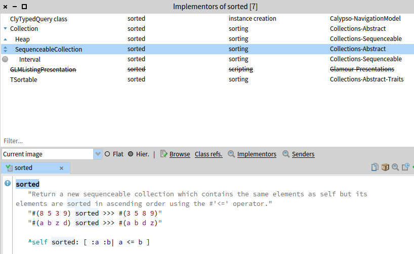414x254 pixels.
Task: Select the Interval row
Action: click(x=207, y=59)
